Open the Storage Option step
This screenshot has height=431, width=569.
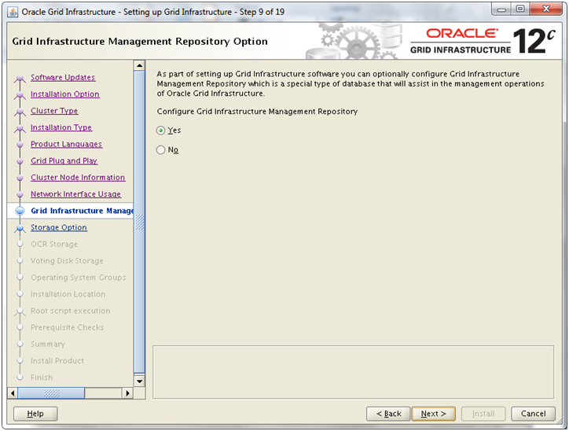(x=59, y=227)
